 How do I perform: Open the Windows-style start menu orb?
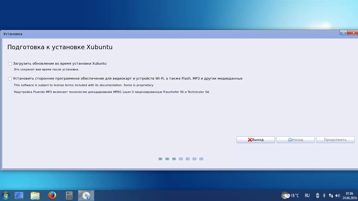coord(6,196)
